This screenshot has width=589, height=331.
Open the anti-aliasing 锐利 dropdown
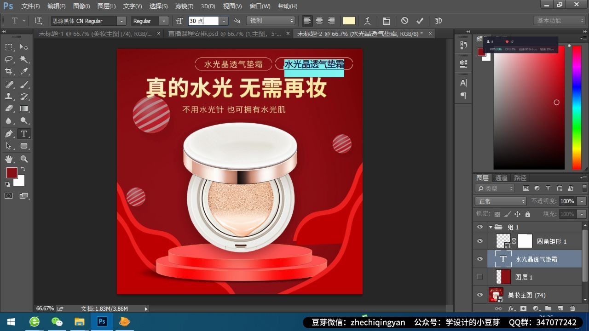(271, 21)
